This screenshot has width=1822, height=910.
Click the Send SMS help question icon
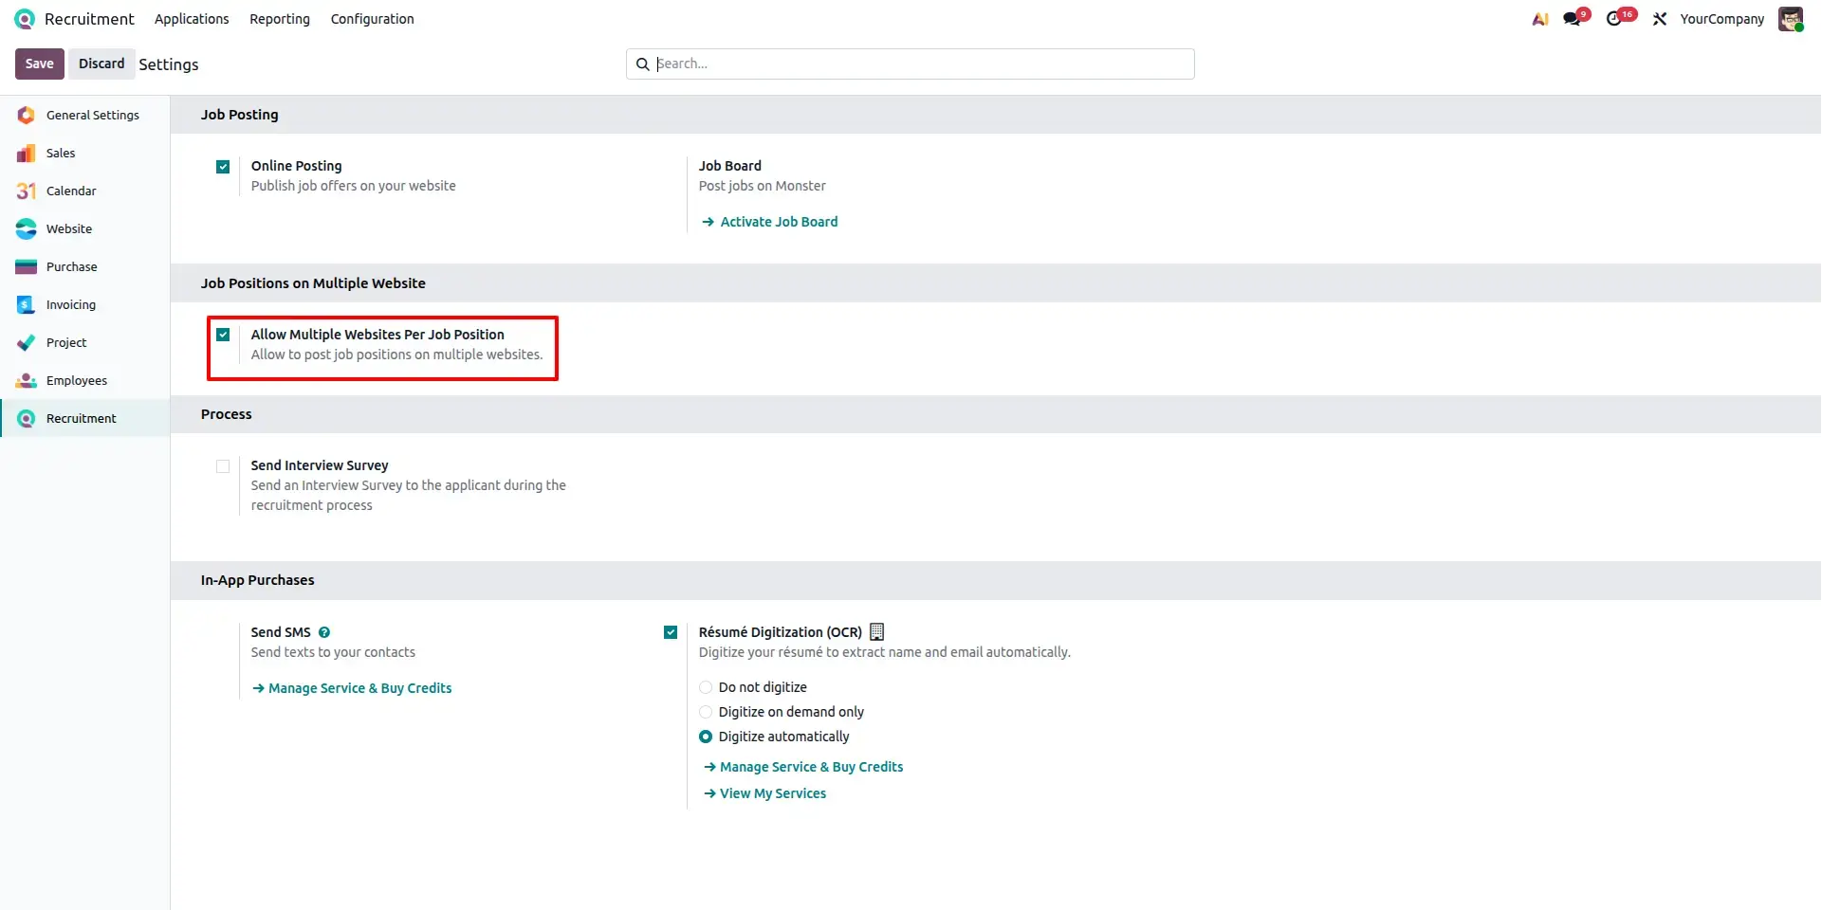[324, 632]
